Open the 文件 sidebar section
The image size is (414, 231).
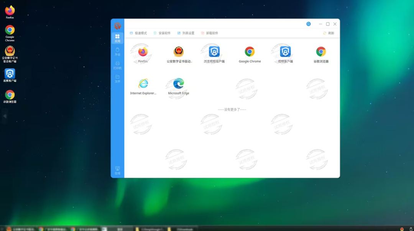(117, 79)
